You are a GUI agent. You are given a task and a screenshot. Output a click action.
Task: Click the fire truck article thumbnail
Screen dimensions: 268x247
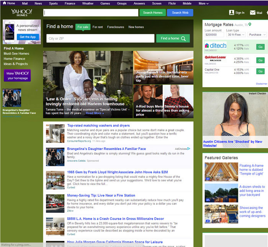(x=55, y=203)
